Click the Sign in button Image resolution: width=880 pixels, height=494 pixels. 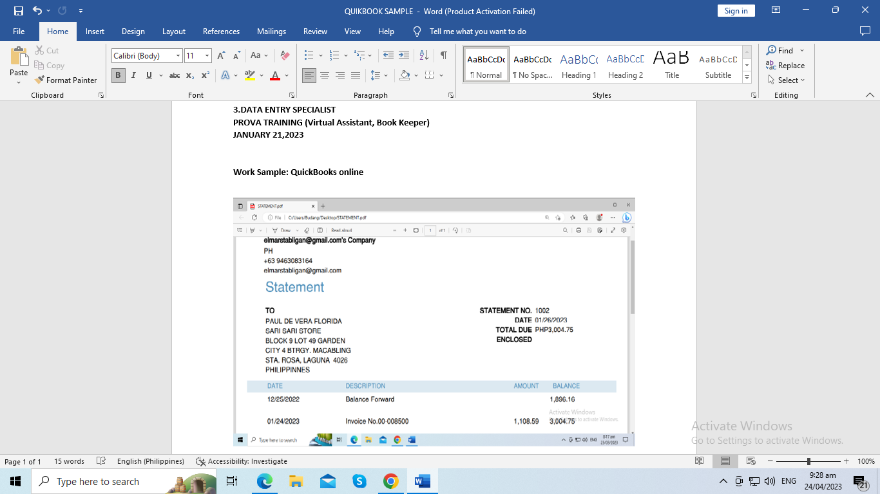pos(736,11)
